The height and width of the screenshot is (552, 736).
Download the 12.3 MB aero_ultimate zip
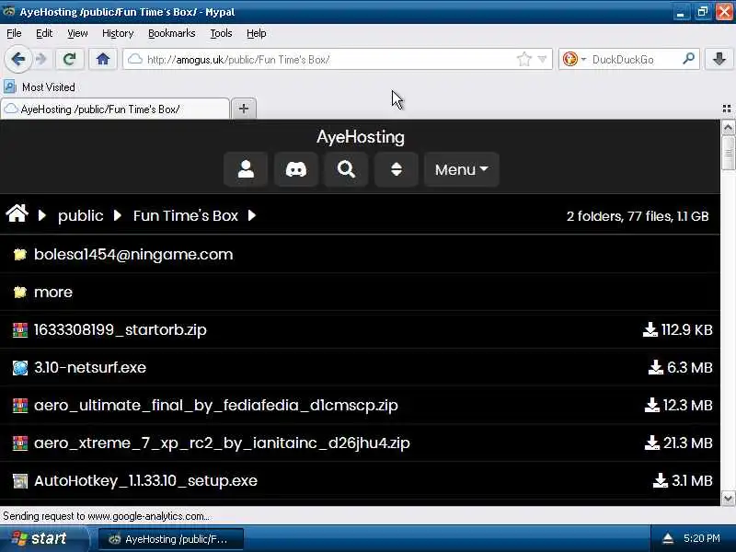pyautogui.click(x=678, y=405)
